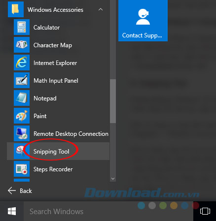Click the Snipping Tool scissors icon
The width and height of the screenshot is (216, 221).
coord(22,151)
